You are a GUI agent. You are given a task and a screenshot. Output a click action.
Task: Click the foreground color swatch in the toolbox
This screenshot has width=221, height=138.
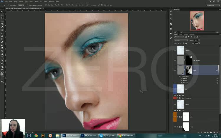1,74
